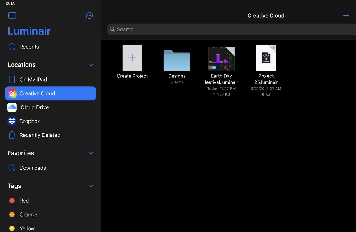
Task: Open the Designs folder
Action: 177,61
